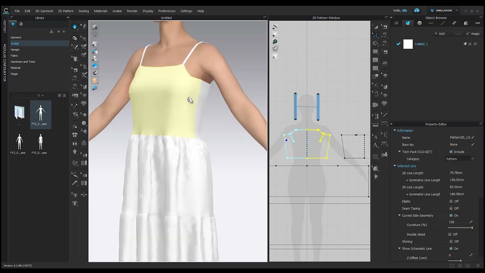Adjust the Curvature (%) slider
The image size is (485, 273).
[460, 227]
